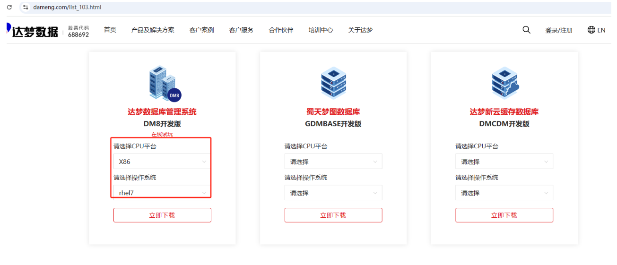Click 立即下载 for GDMBASE开发版

[x=333, y=215]
